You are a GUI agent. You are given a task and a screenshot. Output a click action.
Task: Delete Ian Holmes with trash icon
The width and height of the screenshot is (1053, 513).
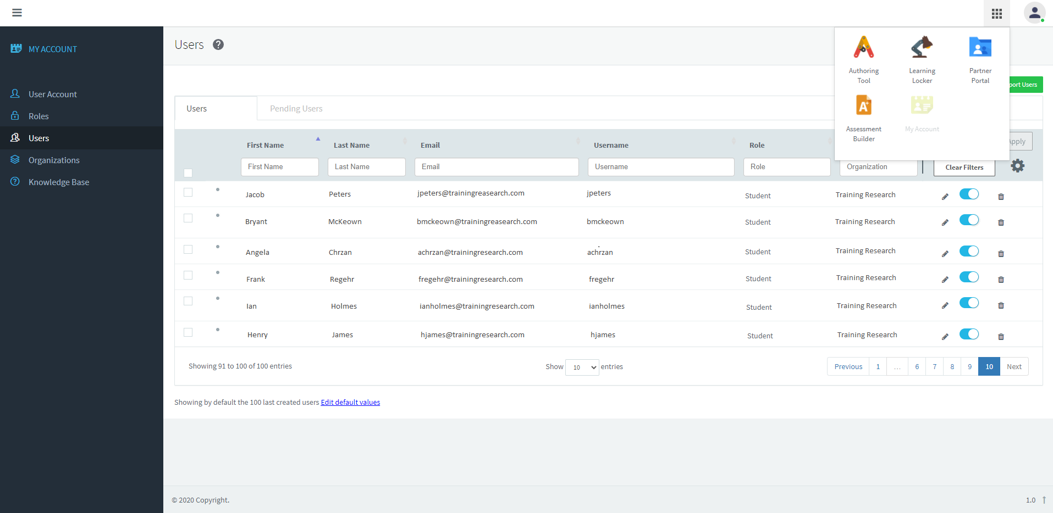point(1001,305)
